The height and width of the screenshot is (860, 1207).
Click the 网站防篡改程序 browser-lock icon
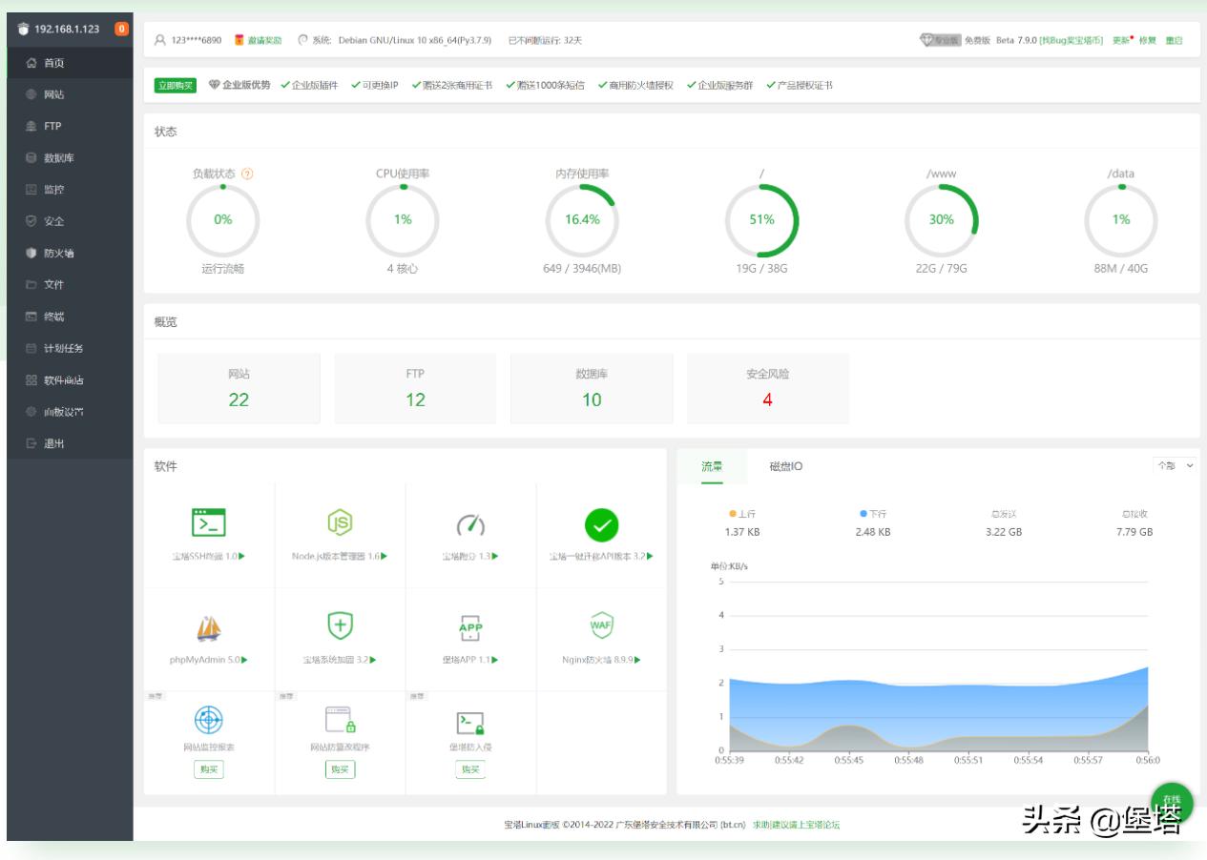(340, 721)
